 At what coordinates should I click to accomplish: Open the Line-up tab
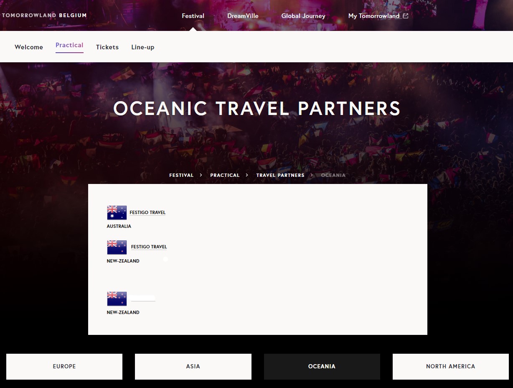[143, 47]
